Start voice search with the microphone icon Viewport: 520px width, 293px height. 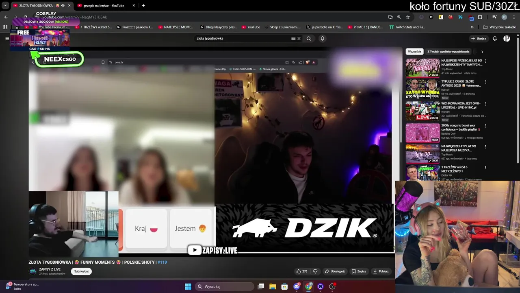point(323,38)
